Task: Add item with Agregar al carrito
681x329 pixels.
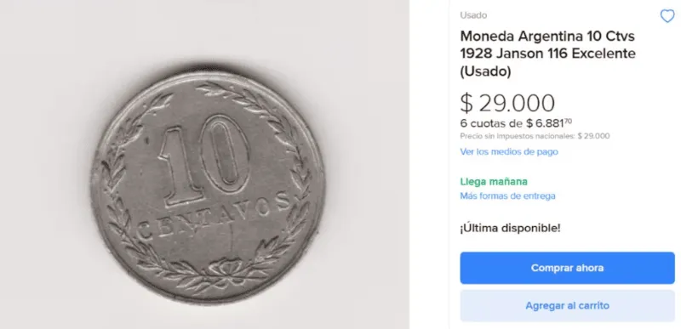Action: tap(567, 305)
